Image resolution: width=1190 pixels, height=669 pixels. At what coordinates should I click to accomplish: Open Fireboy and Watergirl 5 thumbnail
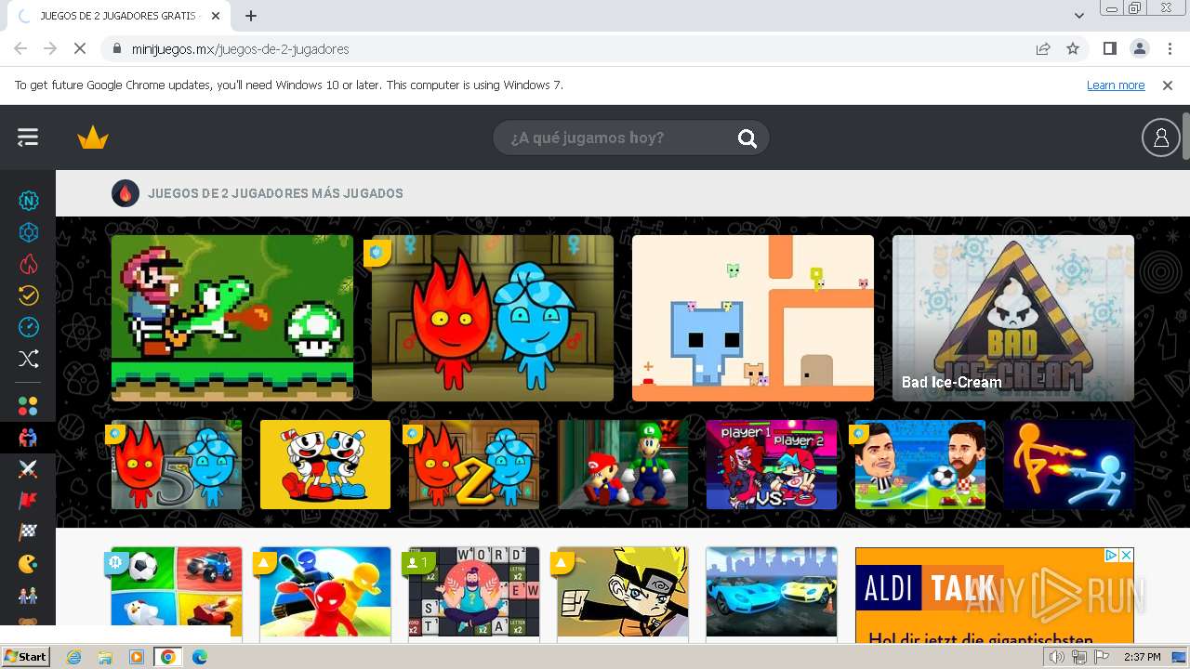[x=177, y=465]
